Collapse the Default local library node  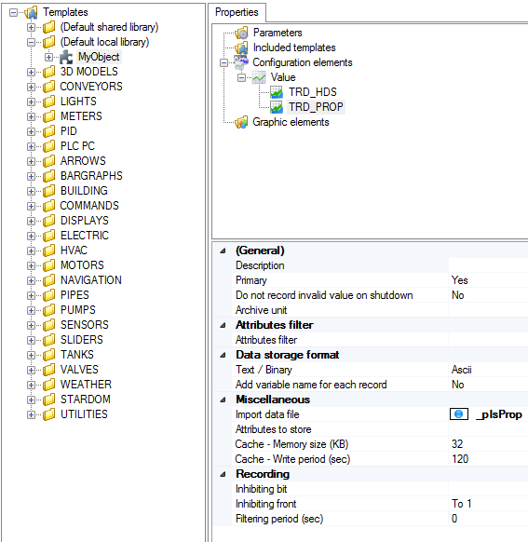[x=31, y=43]
